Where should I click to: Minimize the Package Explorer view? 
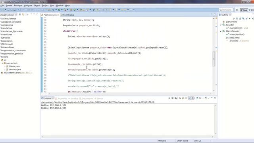(x=34, y=14)
